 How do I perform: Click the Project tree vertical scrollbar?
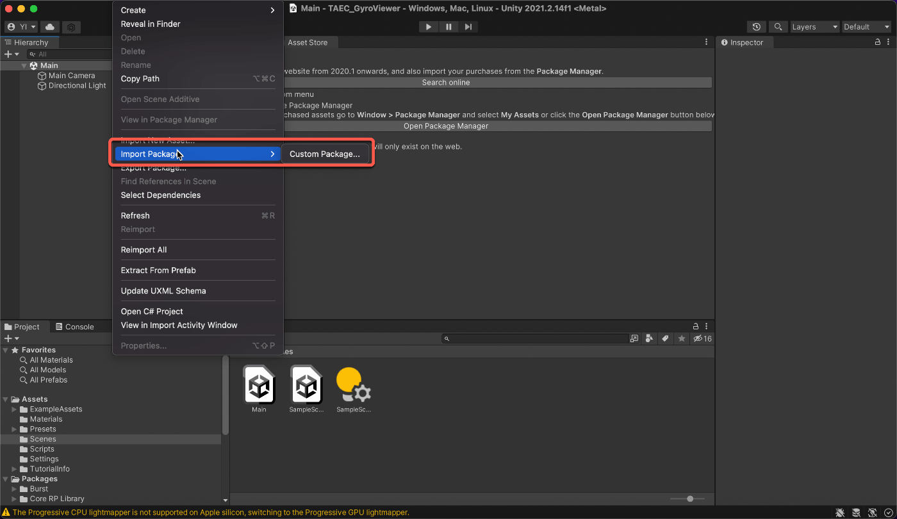point(225,394)
